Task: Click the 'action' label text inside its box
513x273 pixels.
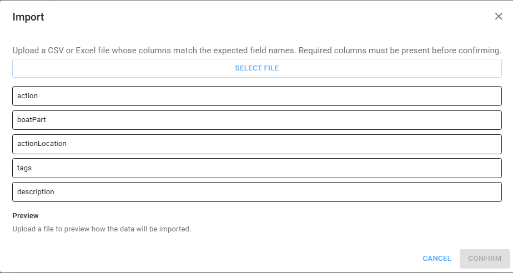Action: click(28, 96)
